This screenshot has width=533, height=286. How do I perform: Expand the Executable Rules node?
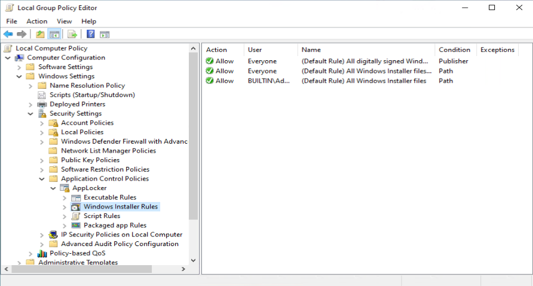click(x=65, y=198)
